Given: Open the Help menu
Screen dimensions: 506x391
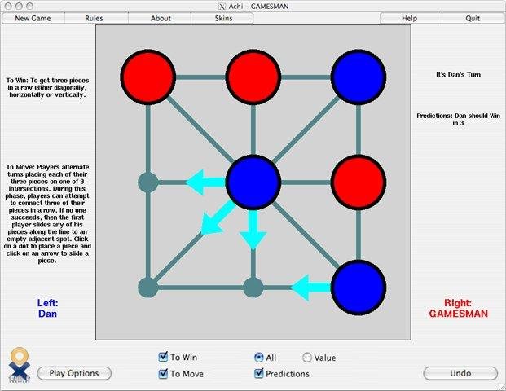Looking at the screenshot, I should coord(410,19).
